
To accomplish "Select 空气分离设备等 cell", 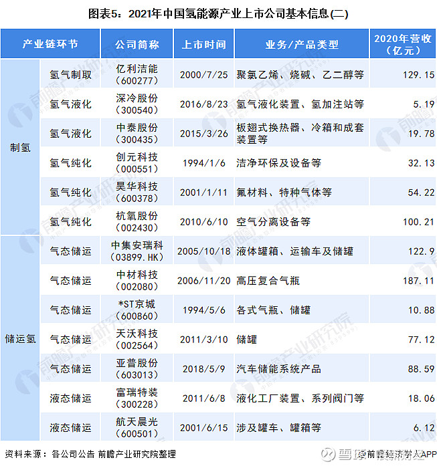I will click(x=302, y=221).
